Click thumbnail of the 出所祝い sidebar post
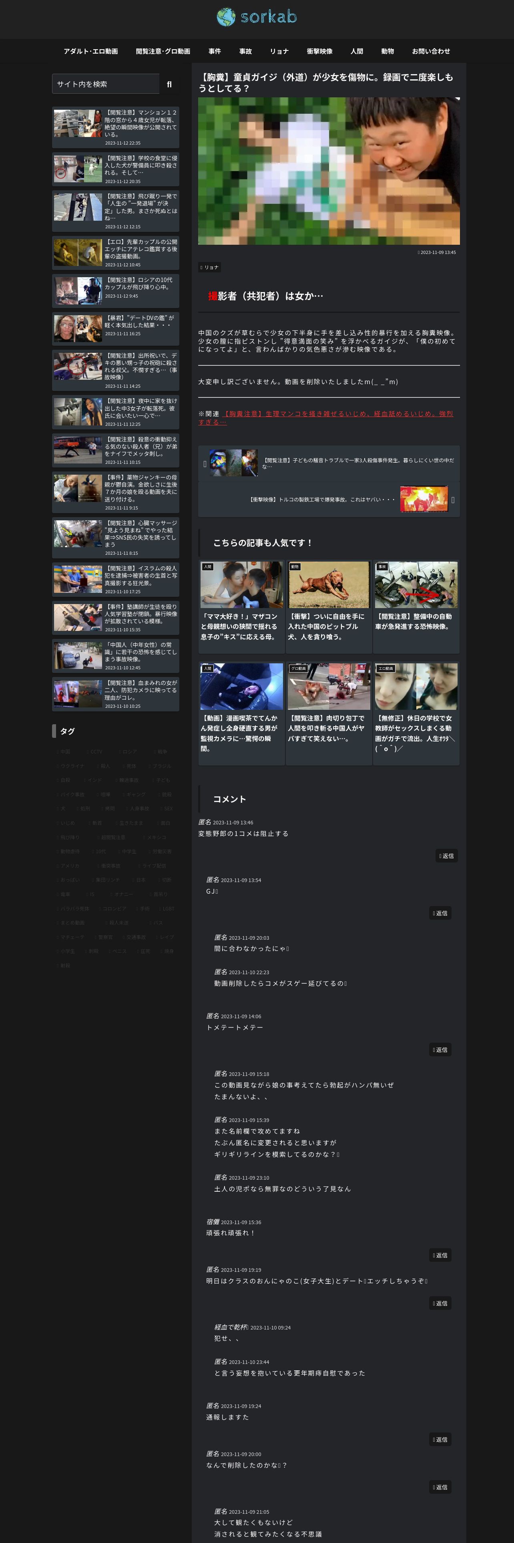The width and height of the screenshot is (514, 1543). (78, 367)
